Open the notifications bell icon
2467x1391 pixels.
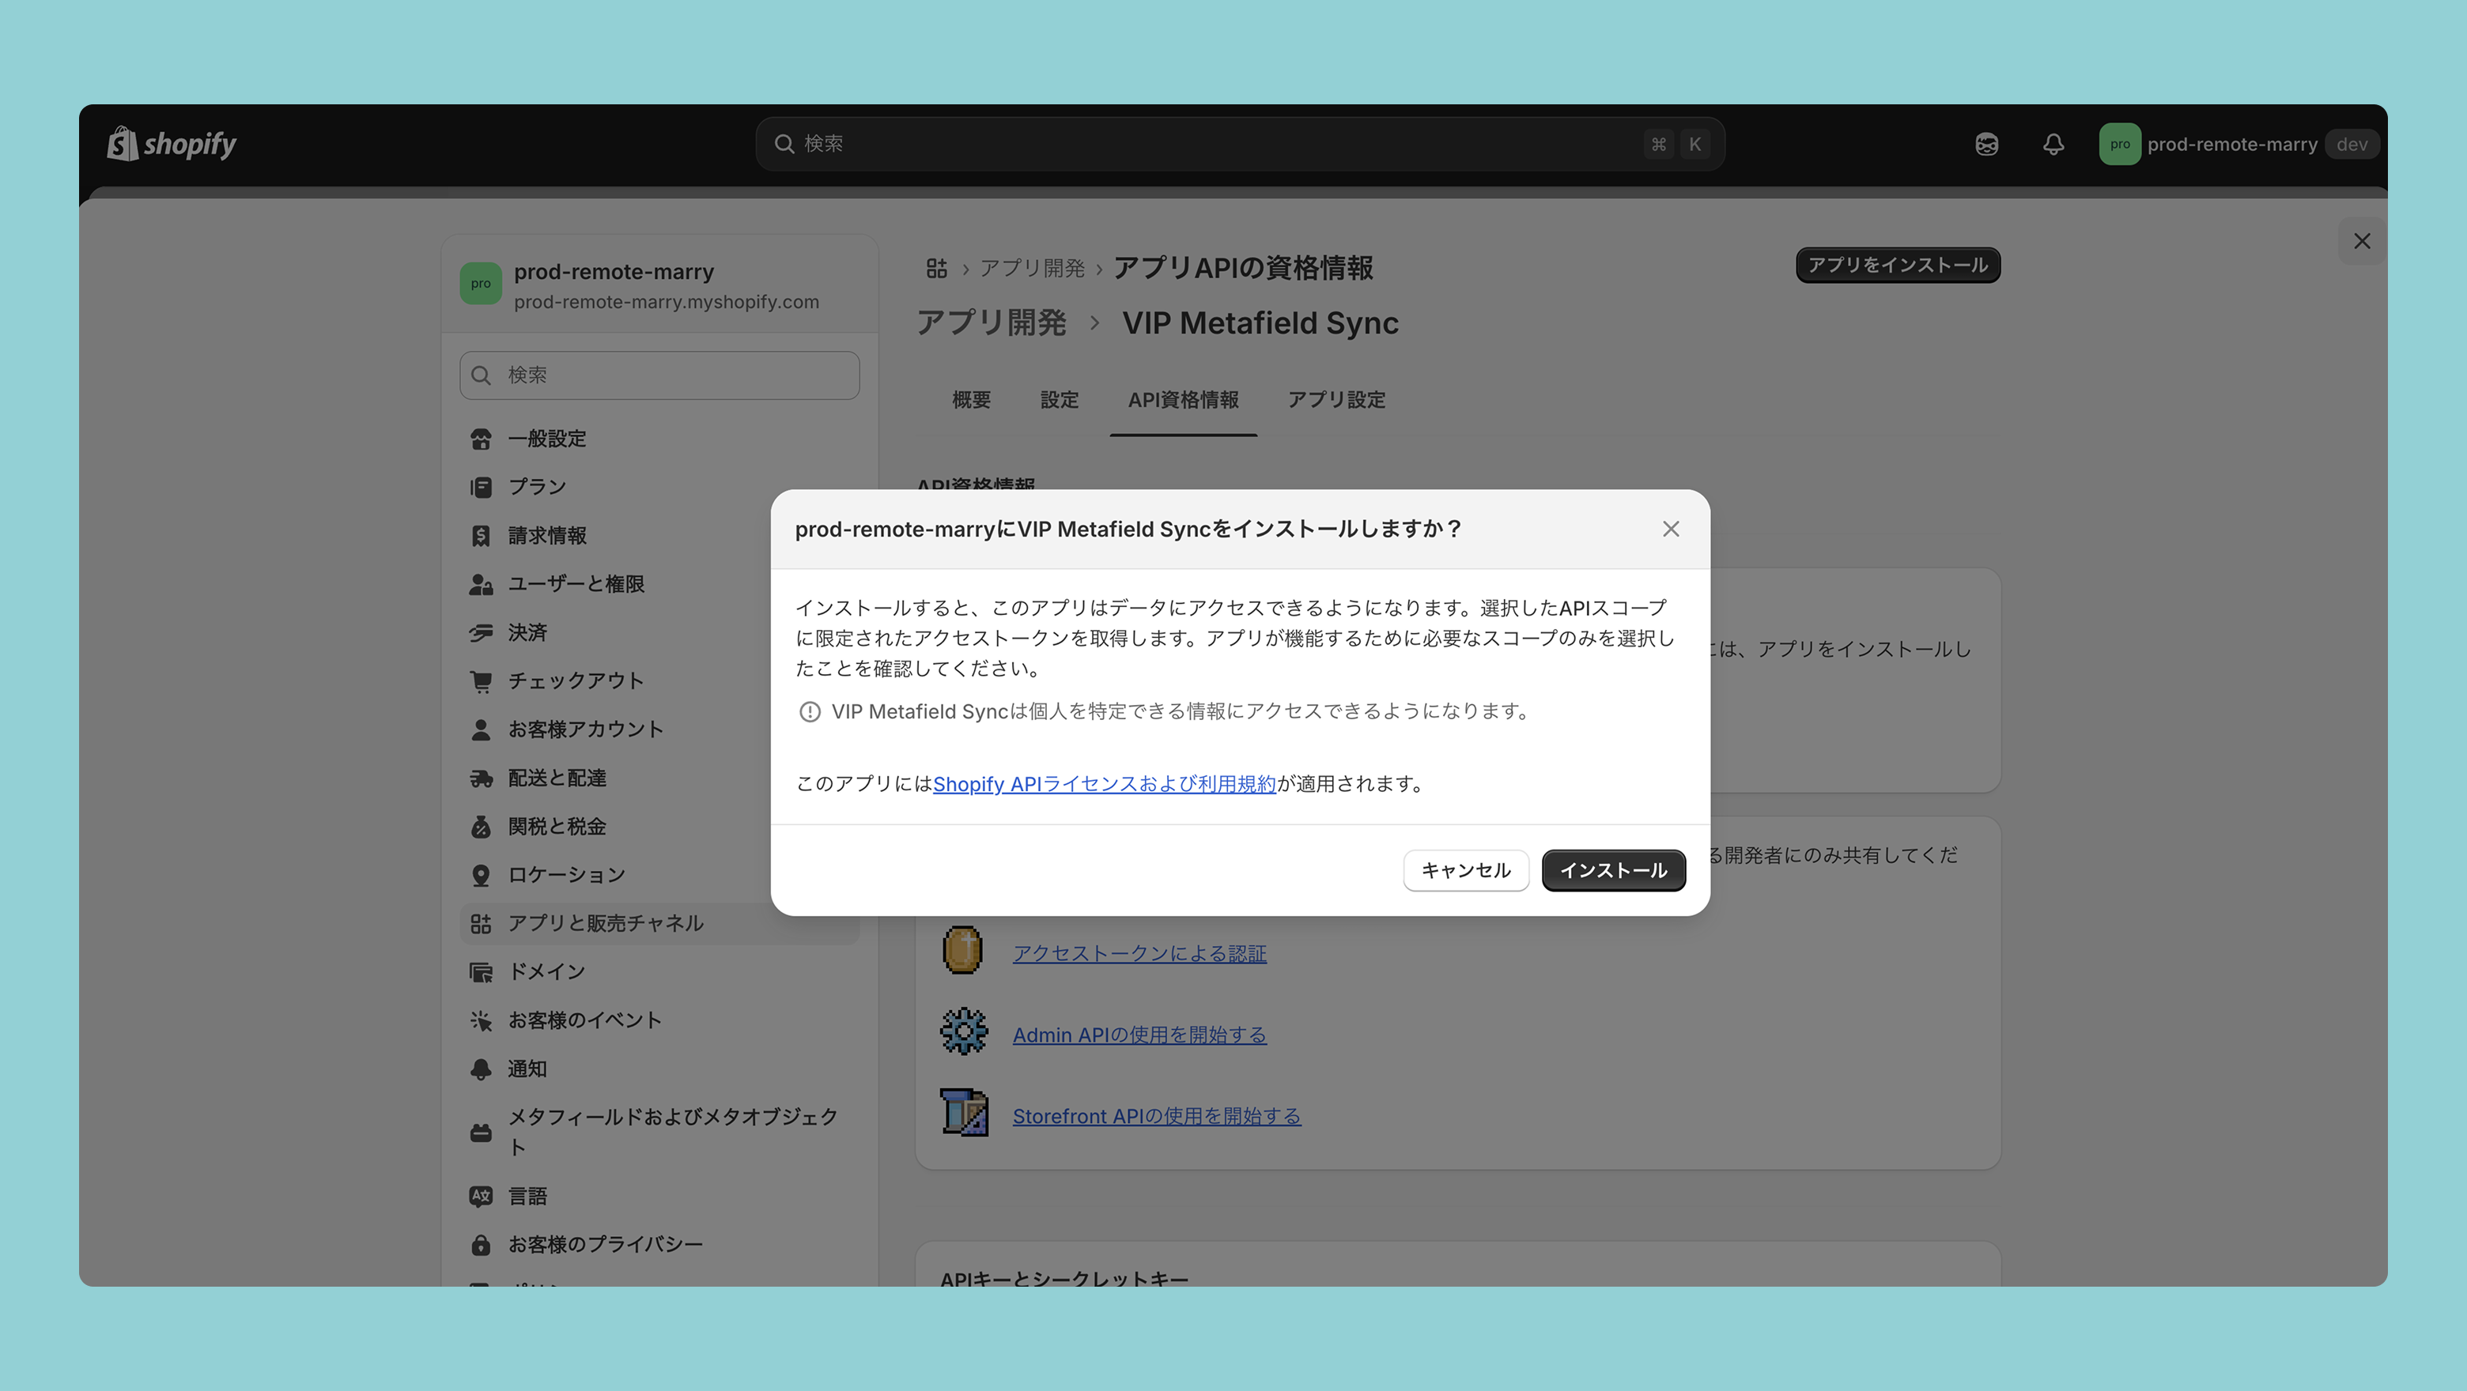coord(2053,145)
